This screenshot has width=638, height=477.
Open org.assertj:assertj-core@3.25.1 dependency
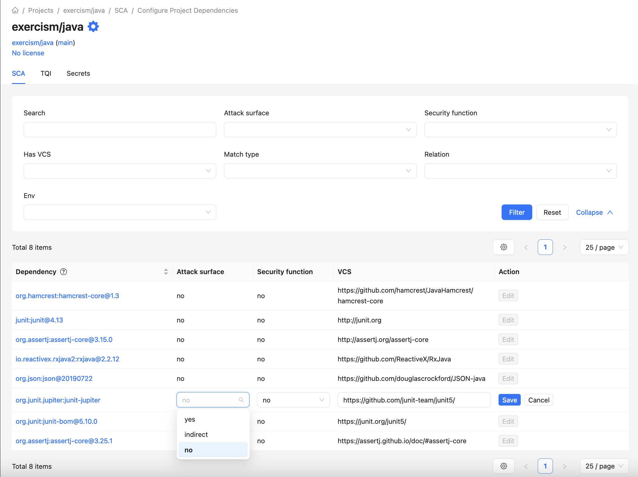tap(64, 441)
